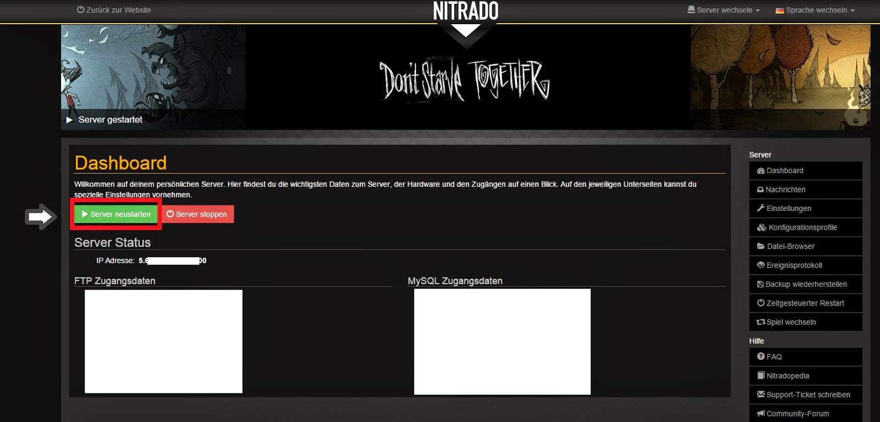This screenshot has width=880, height=422.
Task: Click the IP Adresse value
Action: 172,260
